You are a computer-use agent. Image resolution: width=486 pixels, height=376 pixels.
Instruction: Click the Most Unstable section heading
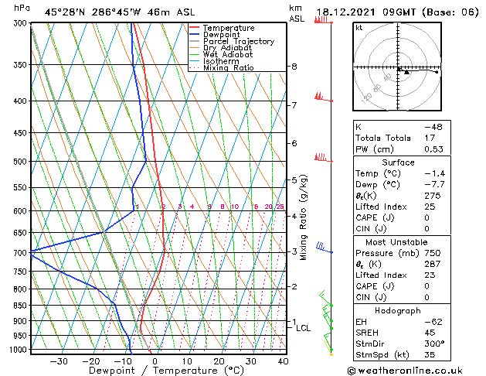tap(396, 242)
